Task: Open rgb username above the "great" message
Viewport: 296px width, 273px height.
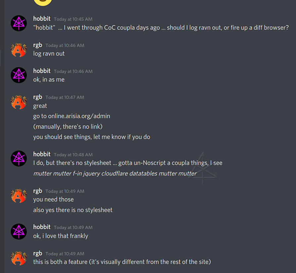Action: [37, 97]
